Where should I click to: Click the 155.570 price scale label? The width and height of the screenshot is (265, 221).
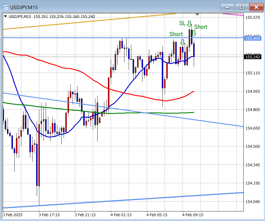[x=252, y=17]
